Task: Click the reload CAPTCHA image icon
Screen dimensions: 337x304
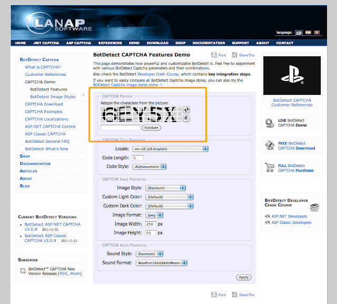Action: tap(186, 110)
